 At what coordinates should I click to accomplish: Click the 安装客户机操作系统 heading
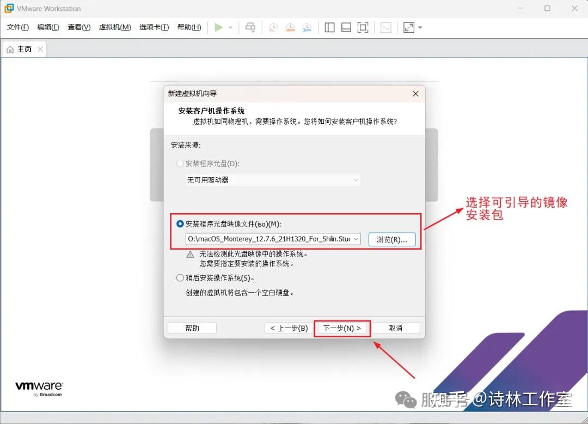coord(211,111)
